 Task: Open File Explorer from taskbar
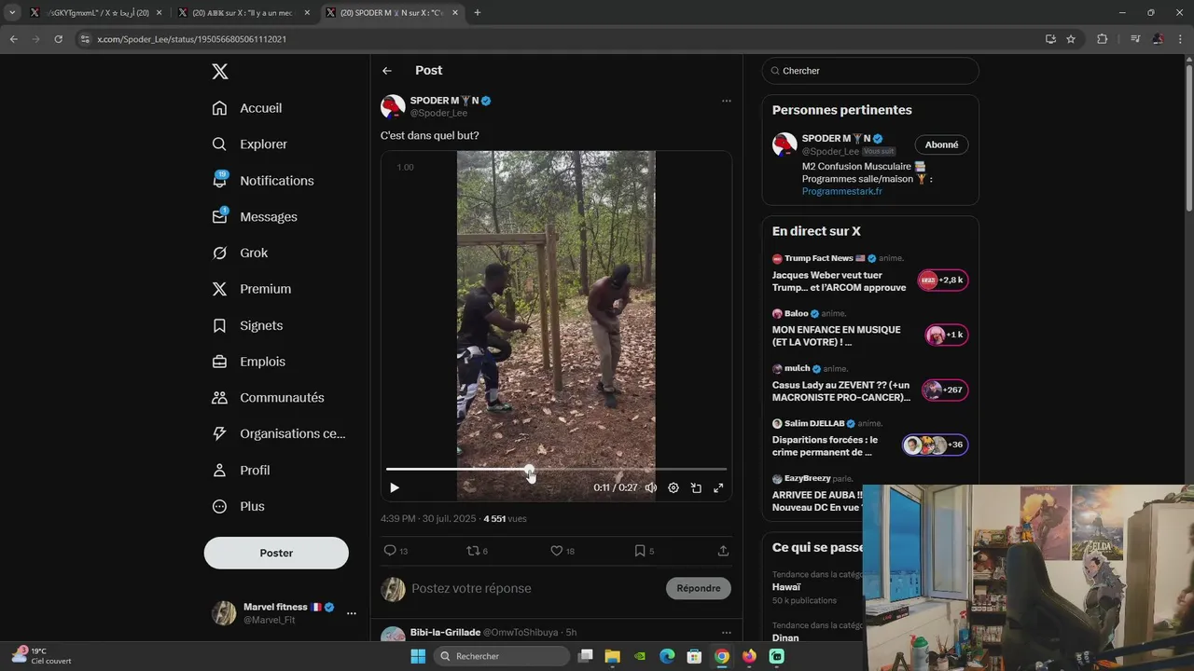tap(612, 656)
